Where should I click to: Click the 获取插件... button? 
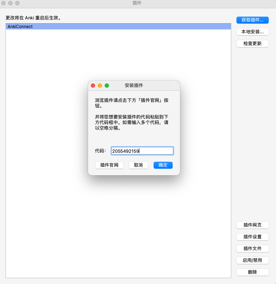coord(252,20)
